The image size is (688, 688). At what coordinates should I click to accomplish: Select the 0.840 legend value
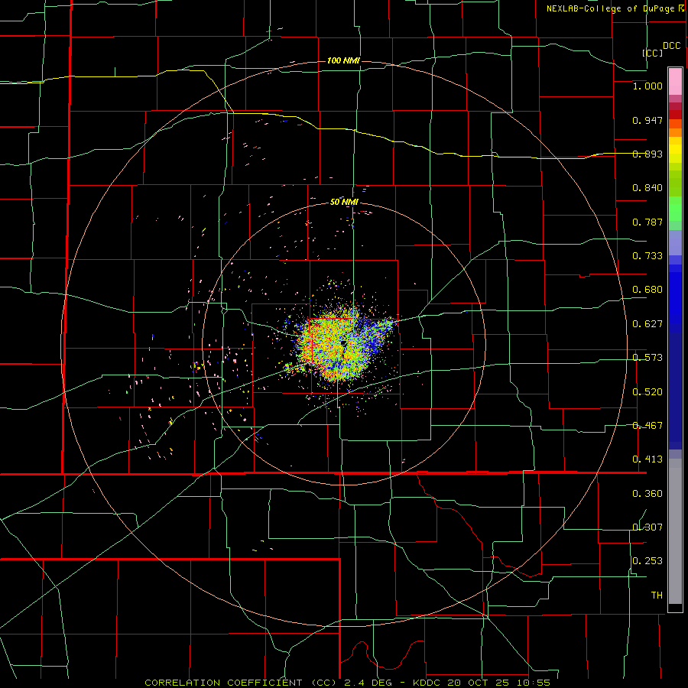click(647, 188)
